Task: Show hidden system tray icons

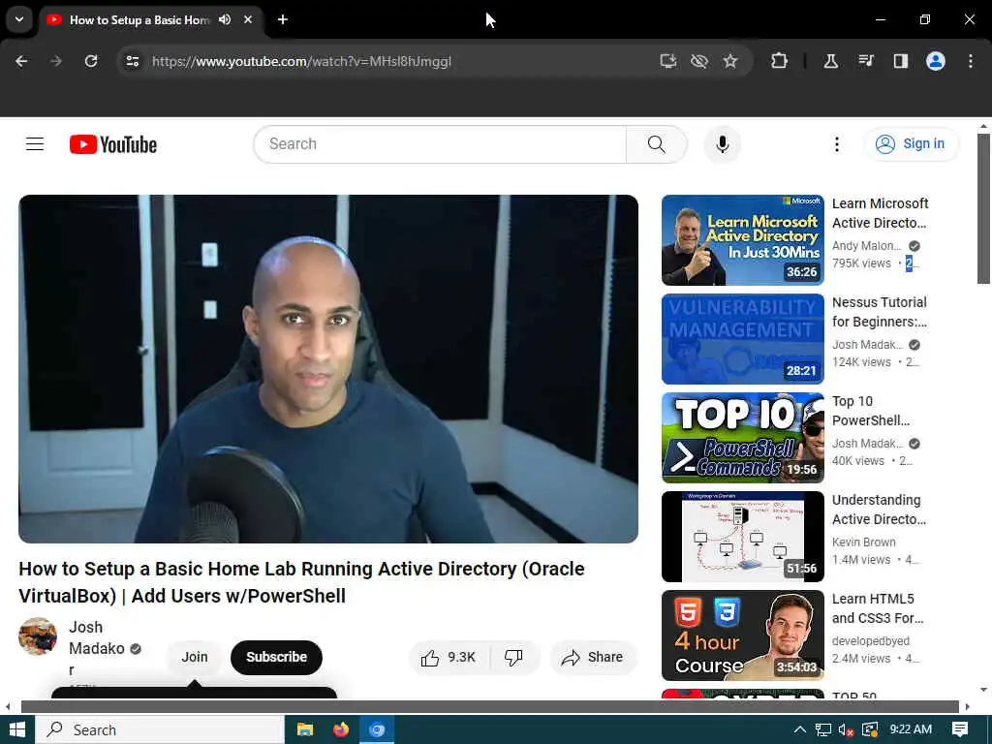Action: [x=799, y=730]
